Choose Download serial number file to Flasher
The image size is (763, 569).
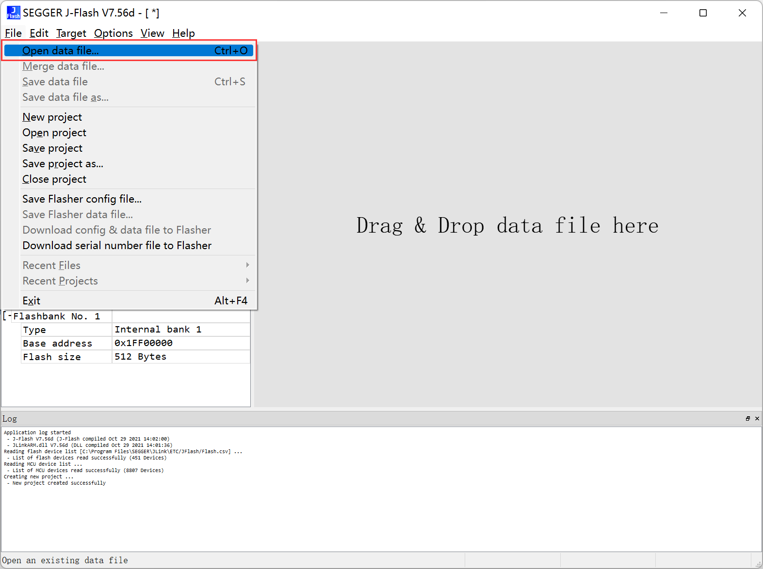pyautogui.click(x=117, y=245)
